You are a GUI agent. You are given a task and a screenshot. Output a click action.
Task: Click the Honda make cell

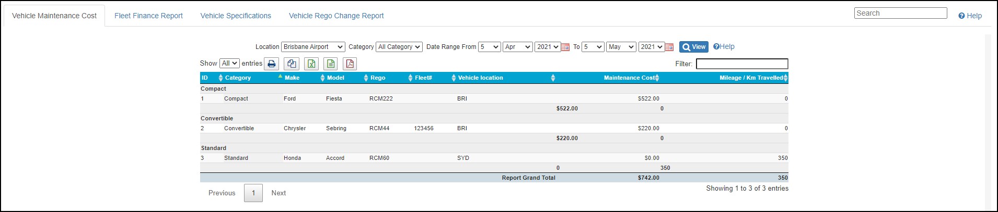(292, 158)
